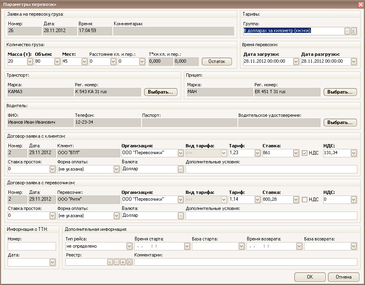Expand the Тип рейса dropdown
The image size is (365, 285).
point(129,246)
